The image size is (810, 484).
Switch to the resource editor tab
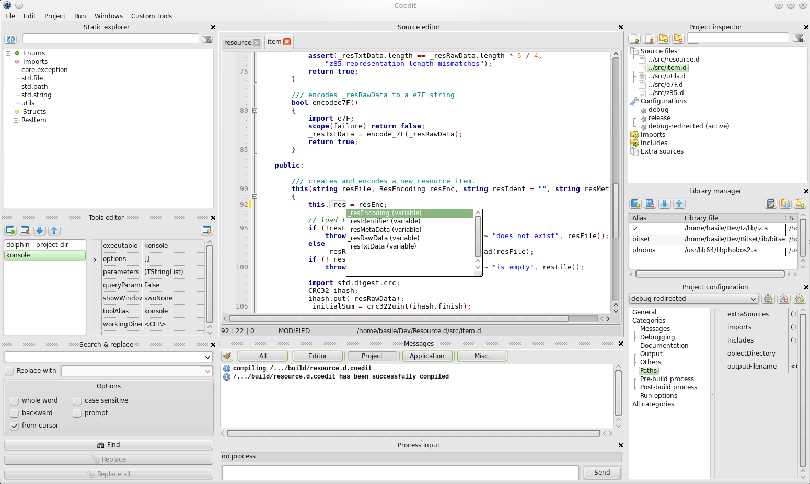238,42
